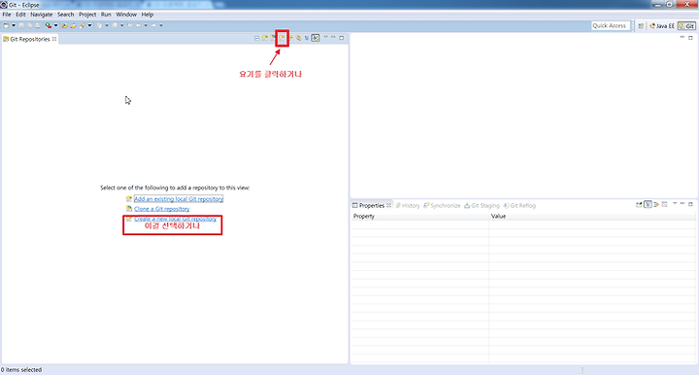699x375 pixels.
Task: Click 'Clone a Git repository' link
Action: coord(162,209)
